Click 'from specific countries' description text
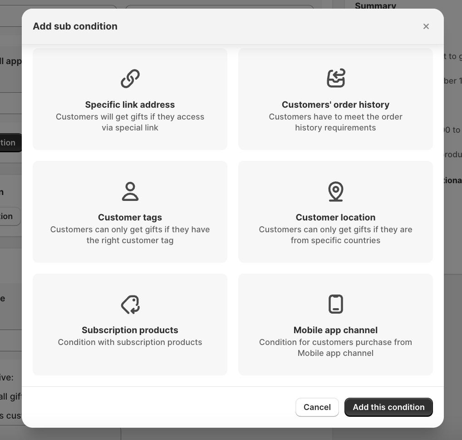Viewport: 462px width, 440px height. 335,240
